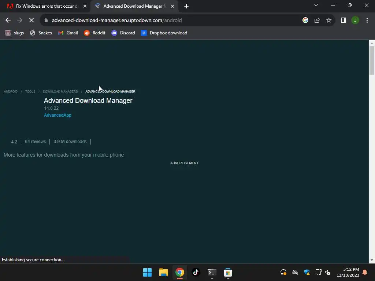Go to ANDROID breadcrumb link
The height and width of the screenshot is (281, 375).
11,91
